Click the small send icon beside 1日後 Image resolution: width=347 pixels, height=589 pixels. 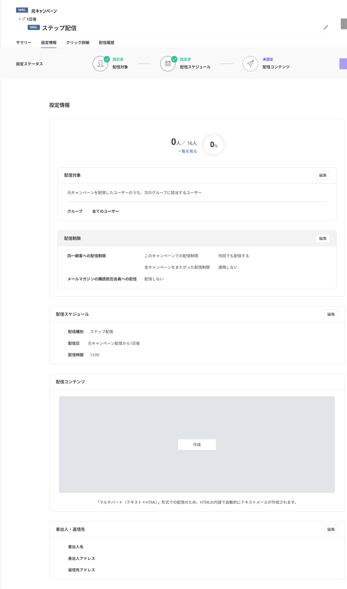[x=24, y=19]
